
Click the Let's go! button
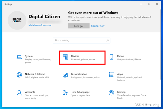pos(79,26)
